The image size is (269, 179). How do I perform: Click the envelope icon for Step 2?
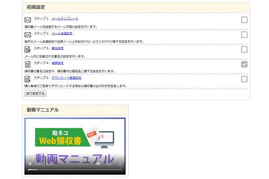click(x=28, y=35)
